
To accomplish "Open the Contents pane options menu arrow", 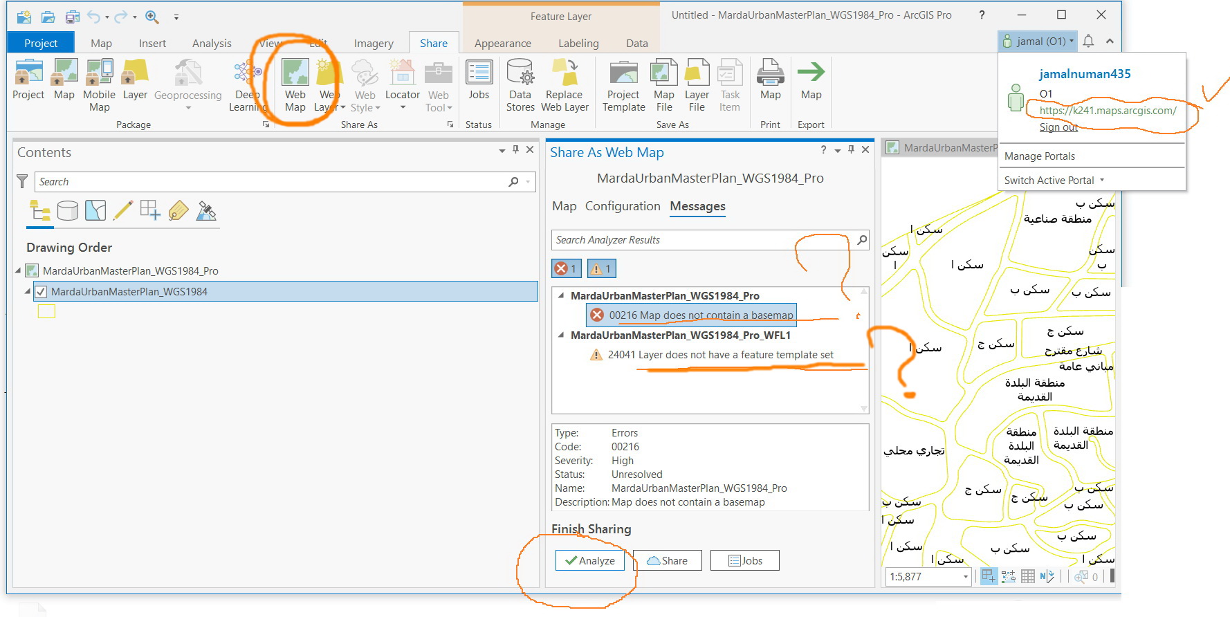I will 502,150.
